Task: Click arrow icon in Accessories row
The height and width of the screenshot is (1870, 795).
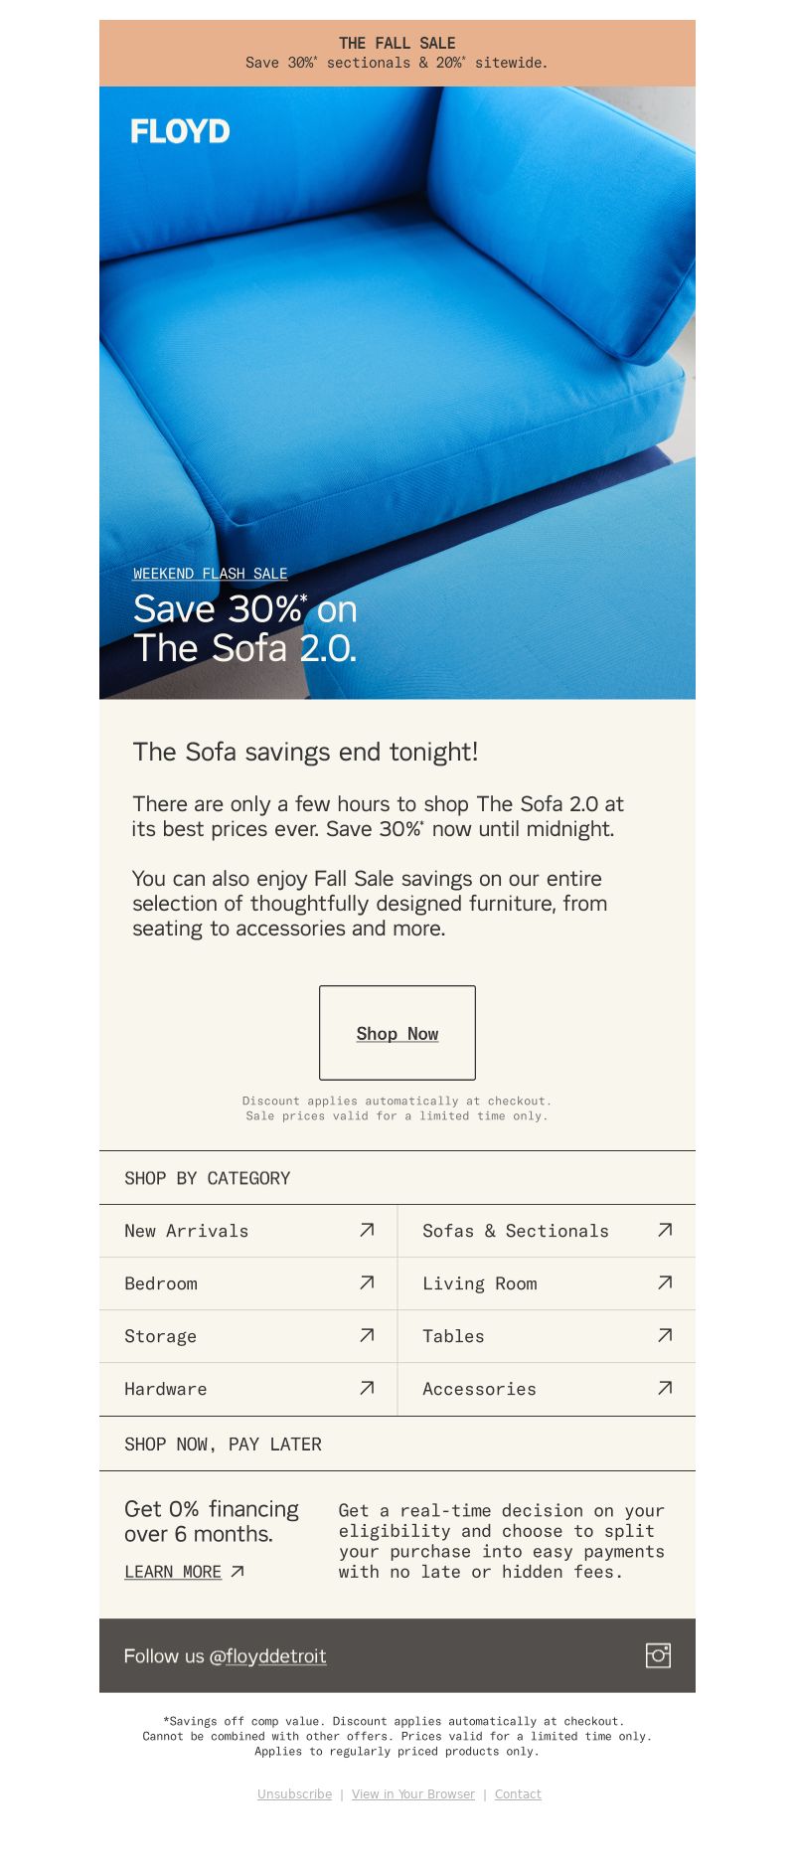Action: (665, 1388)
